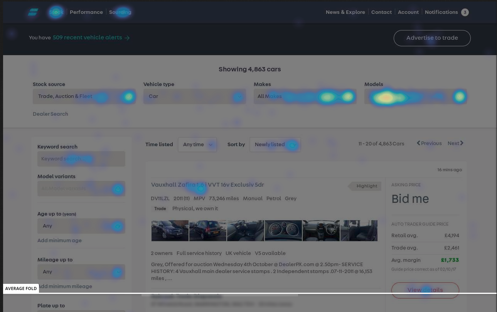Click the Full service history text

(x=199, y=253)
